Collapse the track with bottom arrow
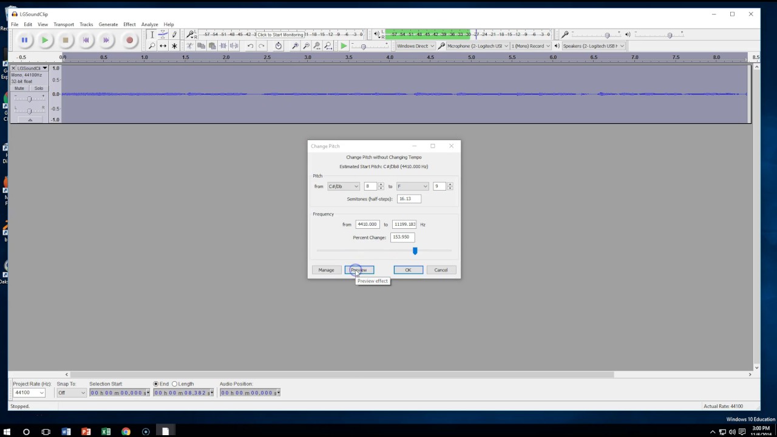Viewport: 777px width, 437px height. point(30,120)
